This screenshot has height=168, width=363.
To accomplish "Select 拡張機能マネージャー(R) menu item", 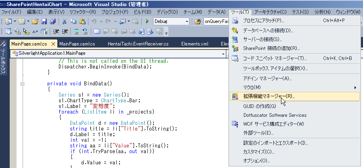I will [295, 96].
